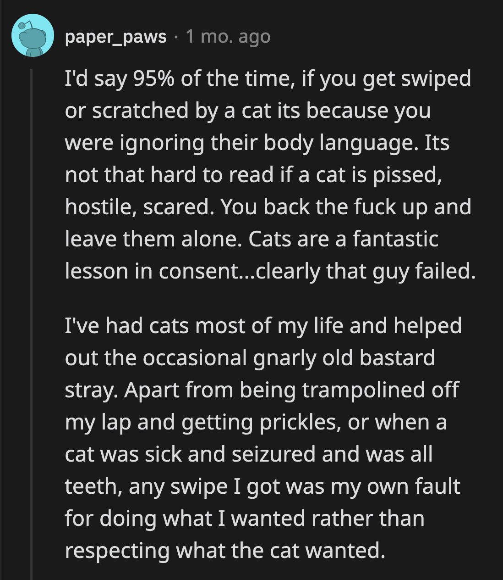Open the paper_paws username profile link
This screenshot has width=503, height=580.
(x=115, y=37)
